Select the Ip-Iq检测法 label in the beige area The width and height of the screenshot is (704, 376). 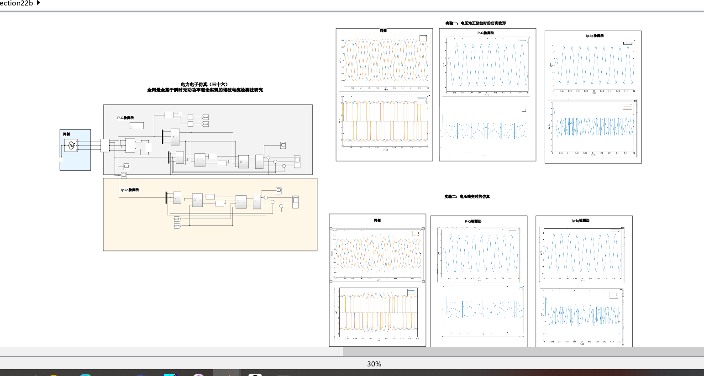(x=130, y=190)
